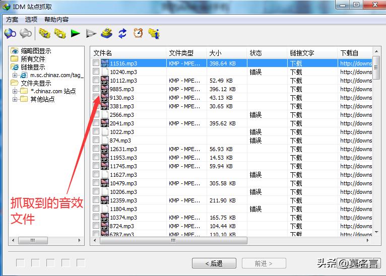Viewport: 386px width, 276px height.
Task: Click the MP3 icon of 8724.mp3
Action: 105,226
